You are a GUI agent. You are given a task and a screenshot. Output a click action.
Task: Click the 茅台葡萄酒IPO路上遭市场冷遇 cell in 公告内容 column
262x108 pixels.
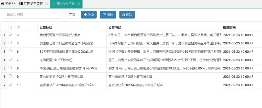164,77
